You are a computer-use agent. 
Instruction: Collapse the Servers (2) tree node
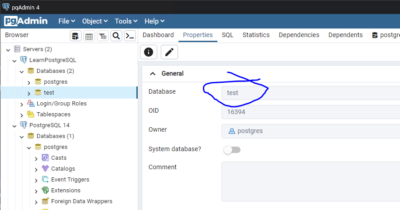pyautogui.click(x=8, y=50)
